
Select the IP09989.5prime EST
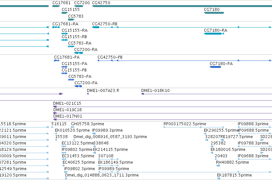[x=185, y=172]
